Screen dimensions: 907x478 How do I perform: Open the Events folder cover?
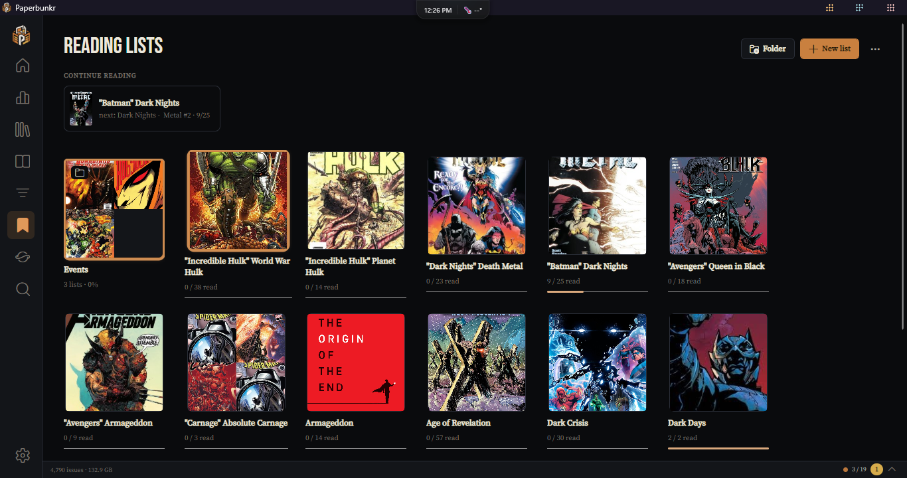114,208
